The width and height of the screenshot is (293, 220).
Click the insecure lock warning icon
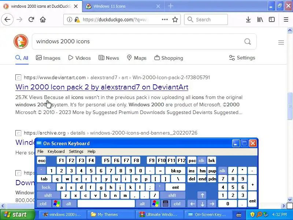(x=77, y=19)
